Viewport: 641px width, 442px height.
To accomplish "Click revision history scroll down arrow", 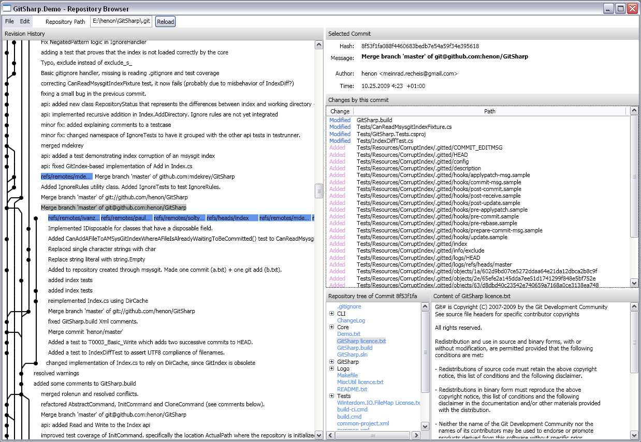I will 319,435.
